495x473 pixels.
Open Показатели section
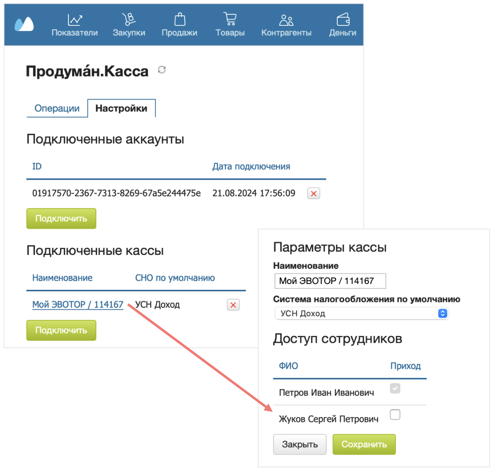pos(75,25)
